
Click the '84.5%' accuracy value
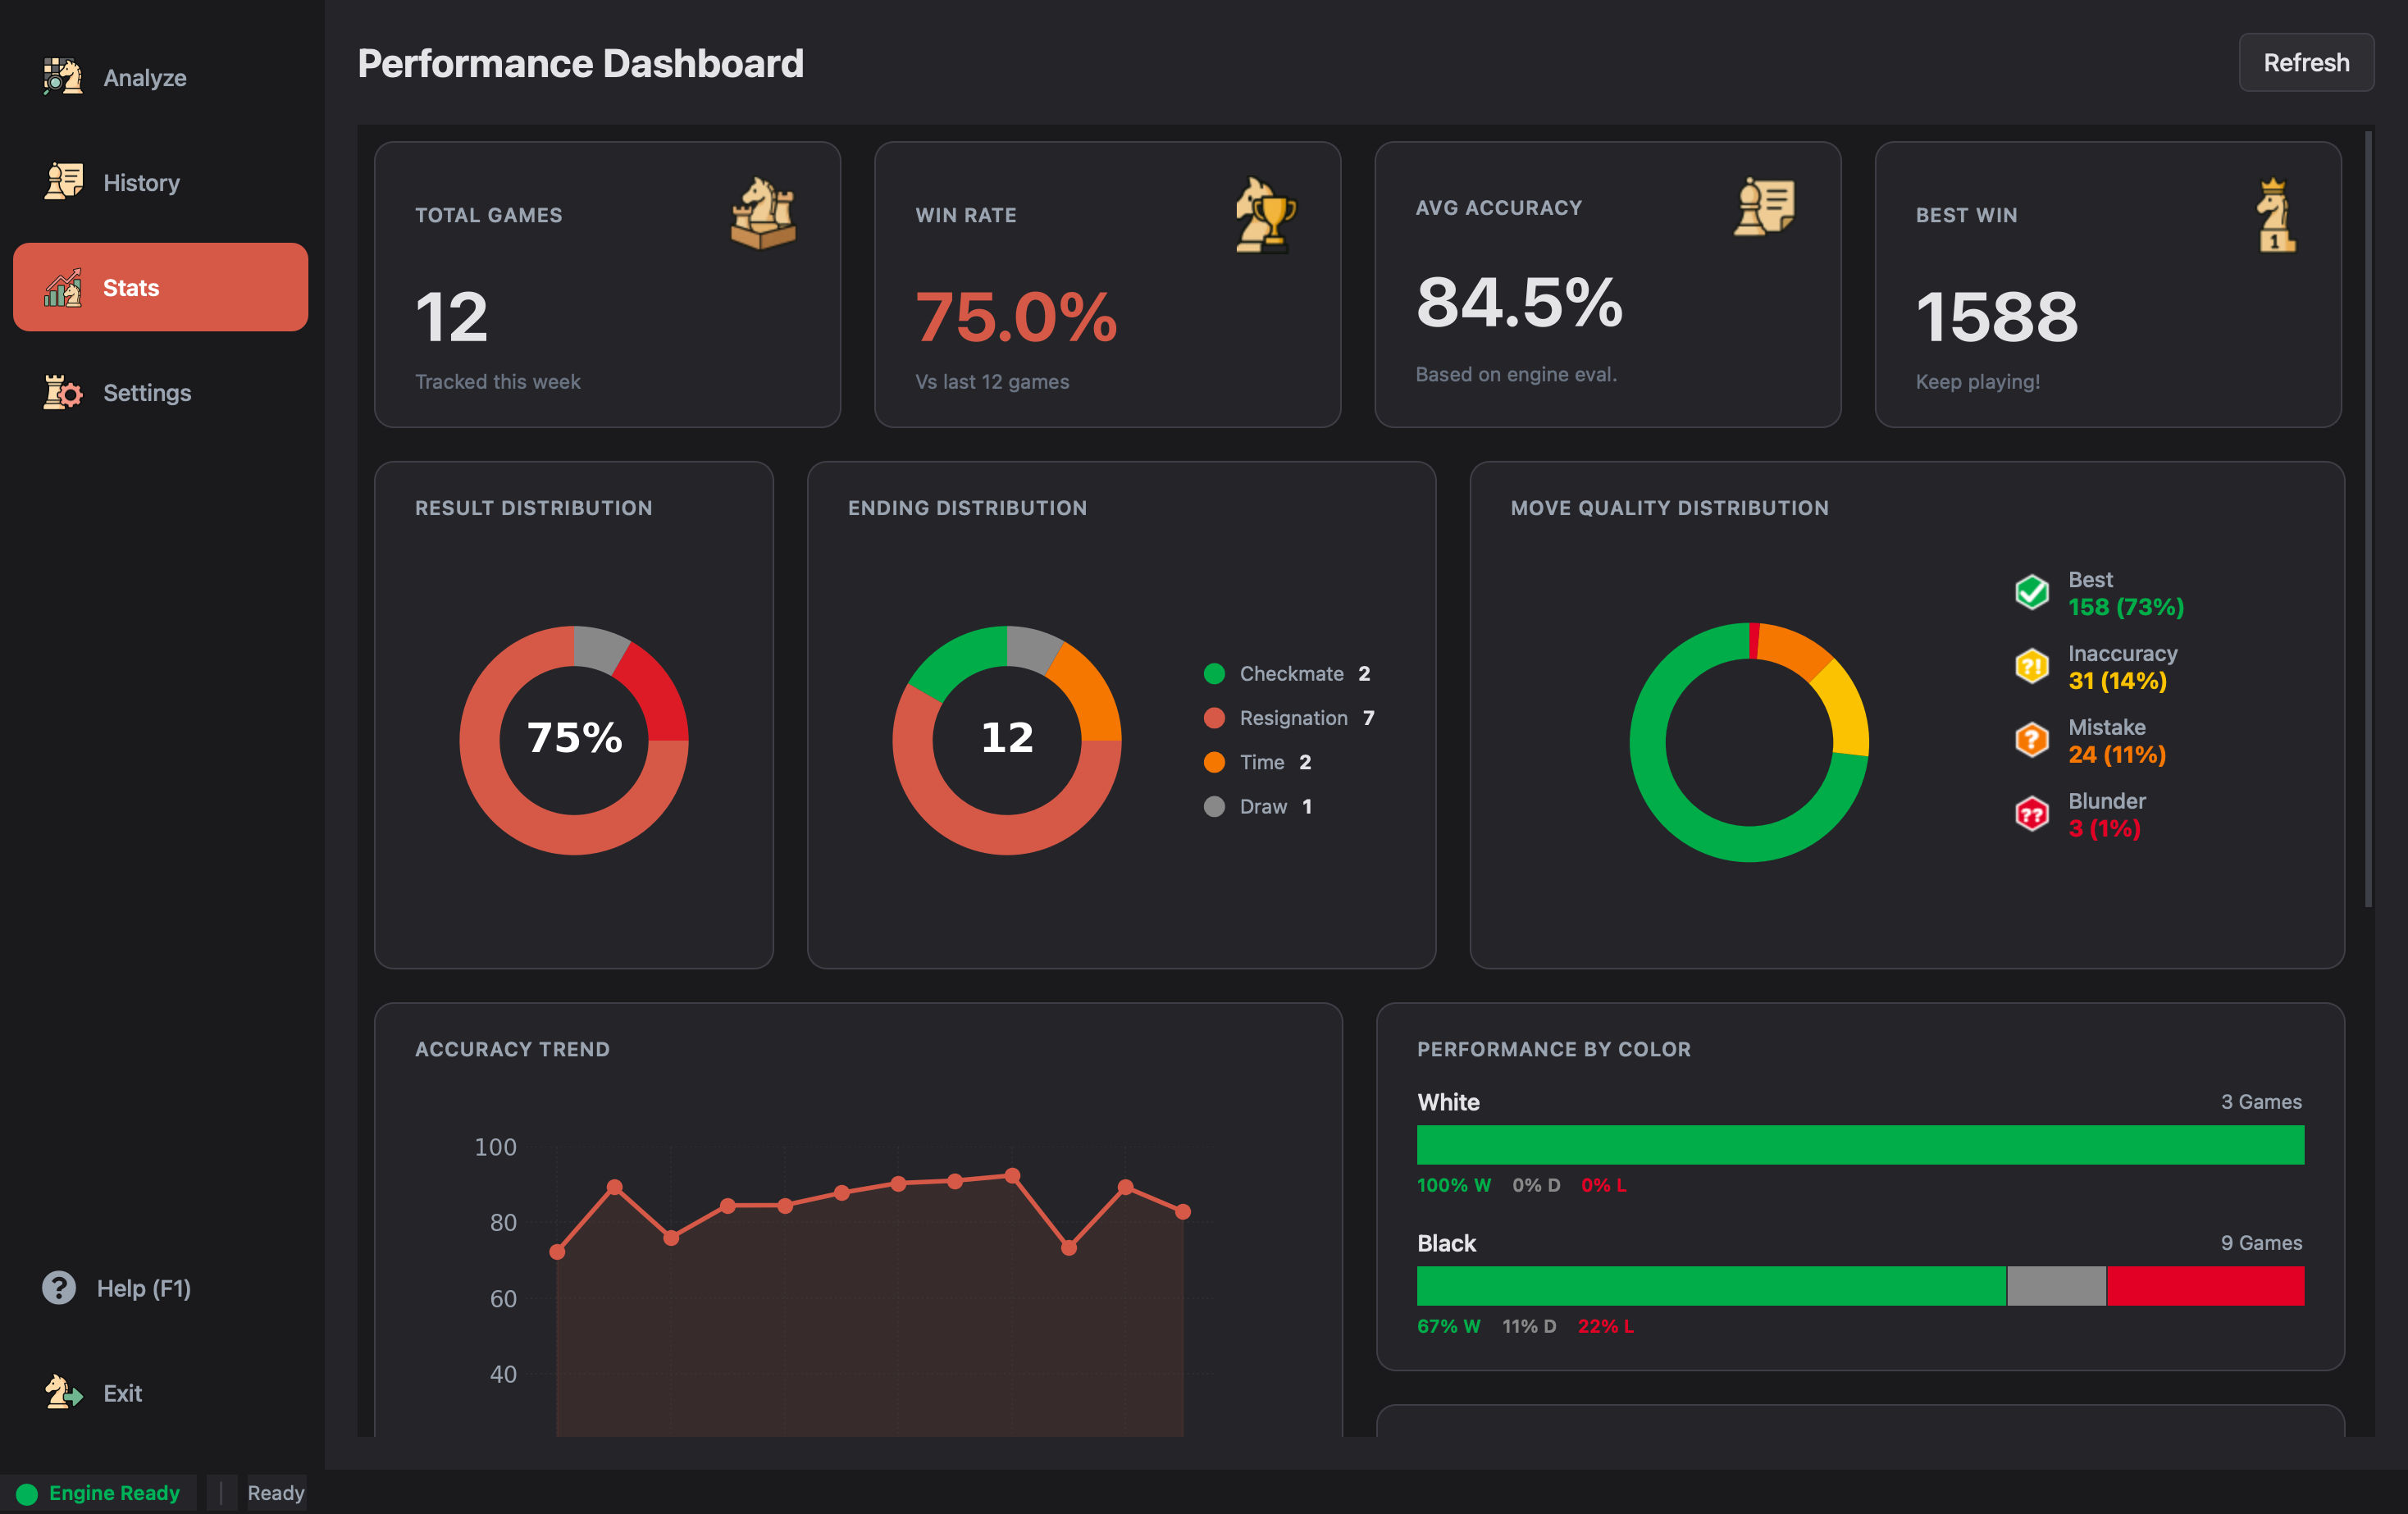[x=1519, y=303]
